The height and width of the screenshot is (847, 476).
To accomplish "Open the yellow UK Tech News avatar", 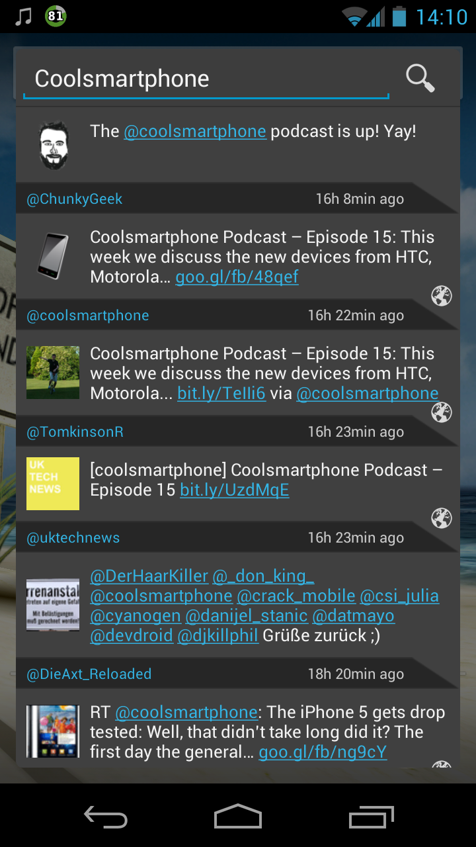I will [53, 484].
